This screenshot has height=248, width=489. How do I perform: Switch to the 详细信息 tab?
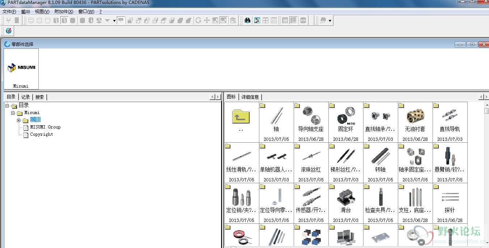[250, 97]
